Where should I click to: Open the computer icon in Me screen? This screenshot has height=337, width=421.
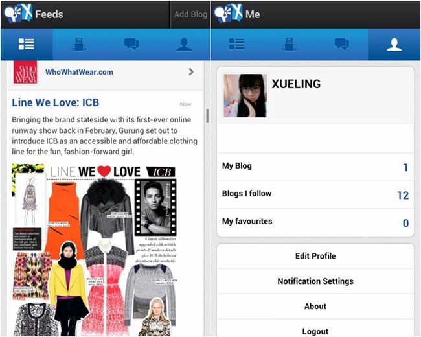(x=289, y=44)
